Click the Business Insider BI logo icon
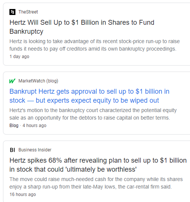The width and height of the screenshot is (190, 202). (x=12, y=150)
